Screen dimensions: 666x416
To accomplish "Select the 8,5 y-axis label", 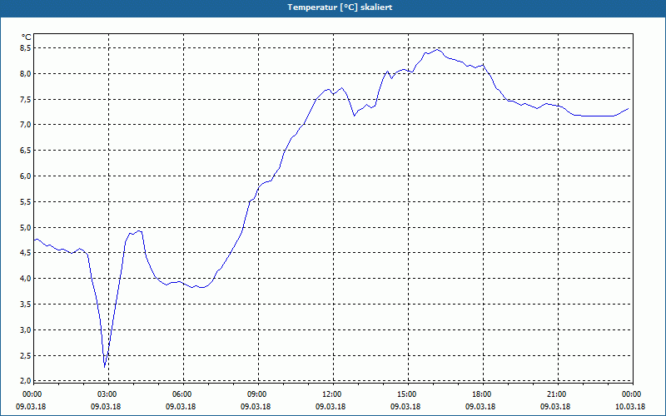I will 27,48.
